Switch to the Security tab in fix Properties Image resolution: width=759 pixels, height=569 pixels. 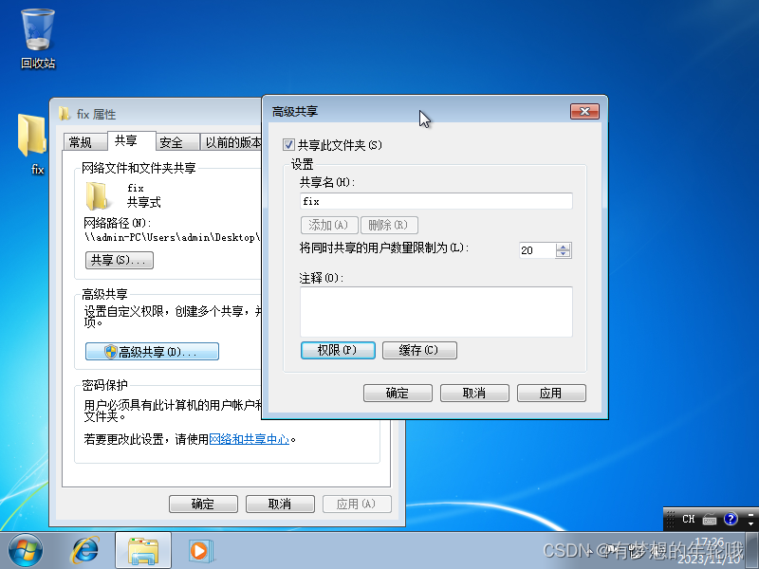[x=177, y=142]
